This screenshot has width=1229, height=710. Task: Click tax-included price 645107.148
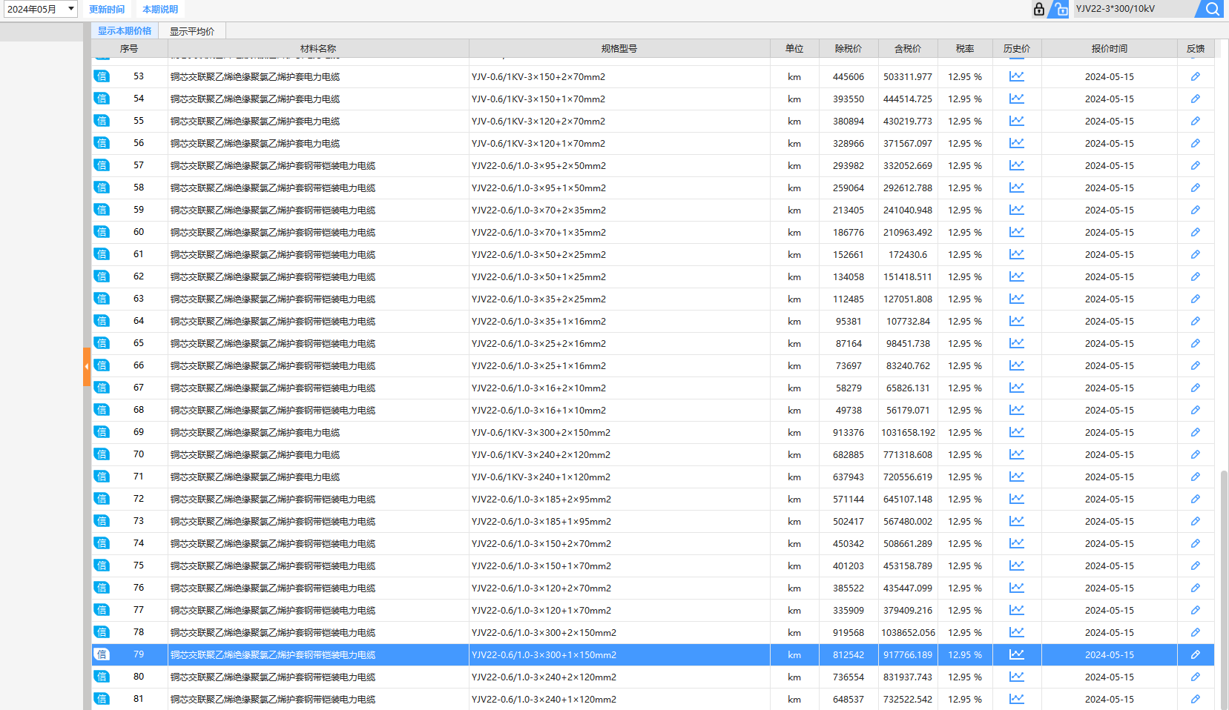(908, 500)
